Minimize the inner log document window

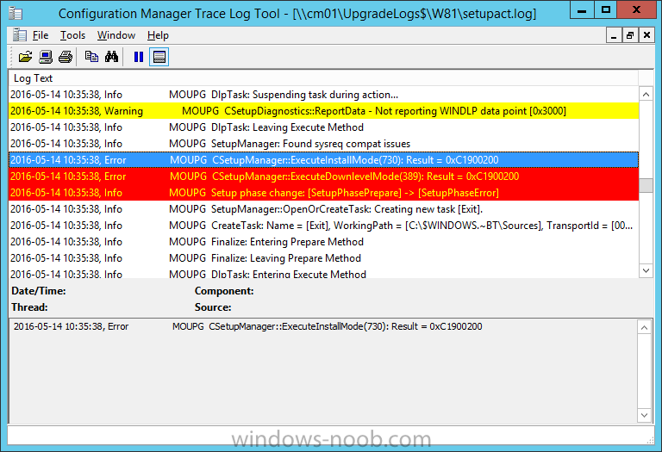(x=614, y=35)
